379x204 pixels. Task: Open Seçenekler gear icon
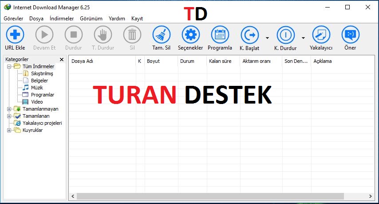191,35
